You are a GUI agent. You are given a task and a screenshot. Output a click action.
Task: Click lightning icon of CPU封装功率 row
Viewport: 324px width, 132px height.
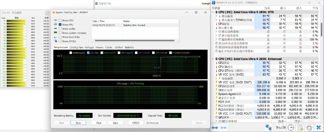click(x=216, y=86)
